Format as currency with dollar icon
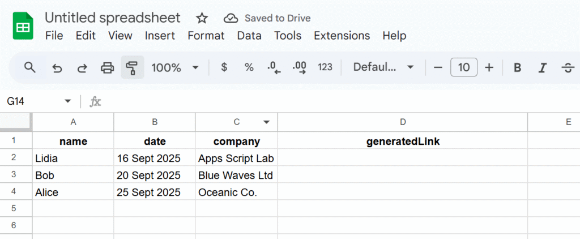The image size is (580, 239). click(x=224, y=67)
